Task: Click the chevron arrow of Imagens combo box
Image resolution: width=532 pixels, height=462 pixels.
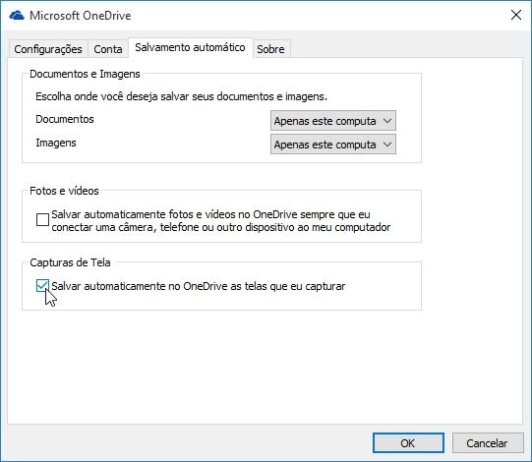Action: [387, 144]
